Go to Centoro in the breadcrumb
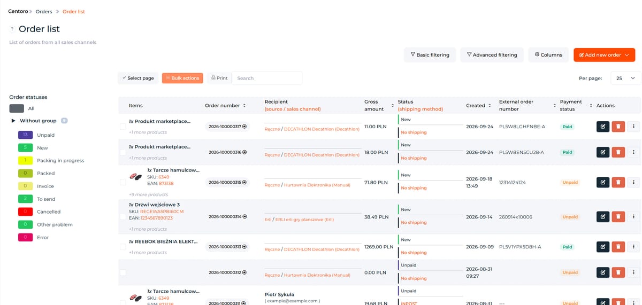This screenshot has height=305, width=642. tap(18, 11)
